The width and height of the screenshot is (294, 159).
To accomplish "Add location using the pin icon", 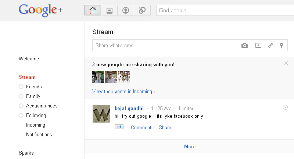I will click(x=282, y=45).
